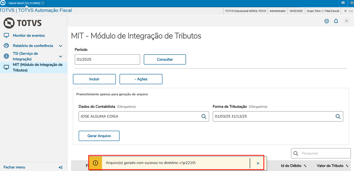This screenshot has width=354, height=171.
Task: Click the Consultar button
Action: pyautogui.click(x=165, y=60)
